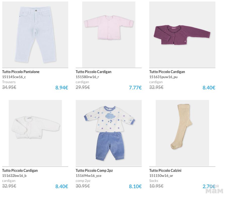The image size is (227, 197).
Task: Click product code 151631puw16_pu
Action: (x=163, y=77)
